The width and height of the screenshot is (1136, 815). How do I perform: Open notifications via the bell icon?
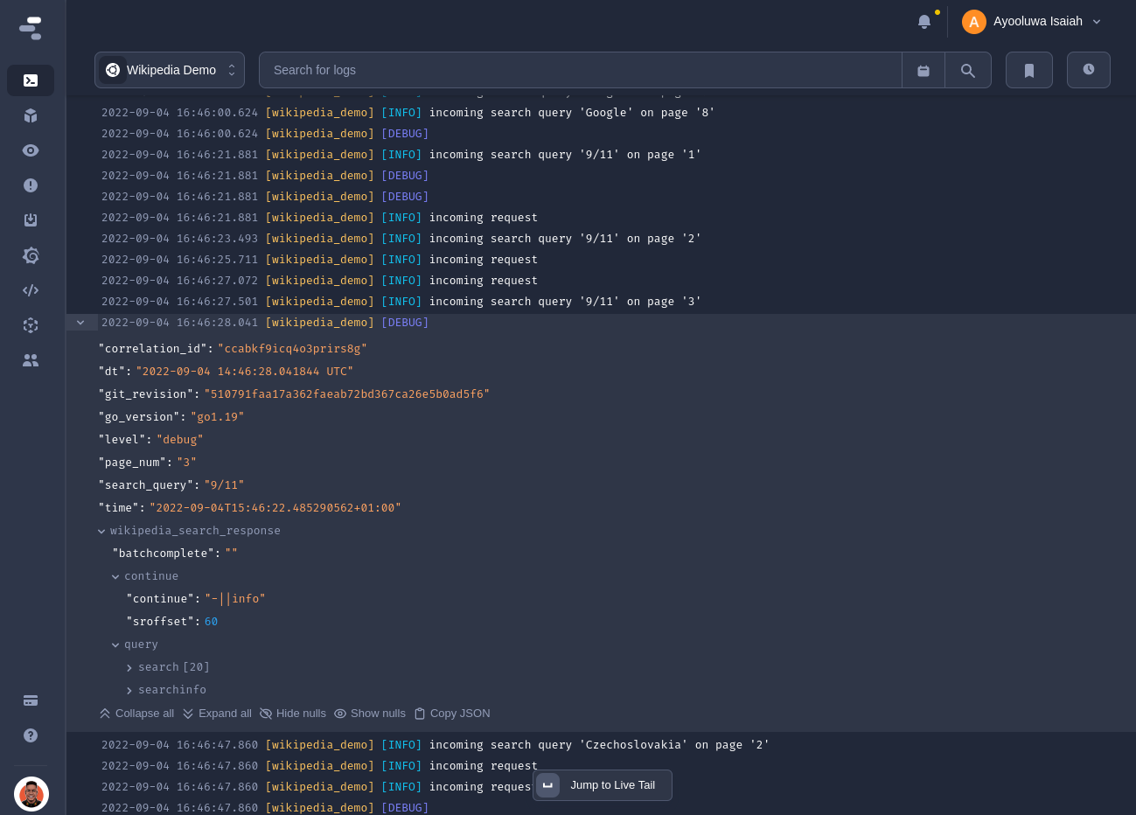(x=924, y=22)
